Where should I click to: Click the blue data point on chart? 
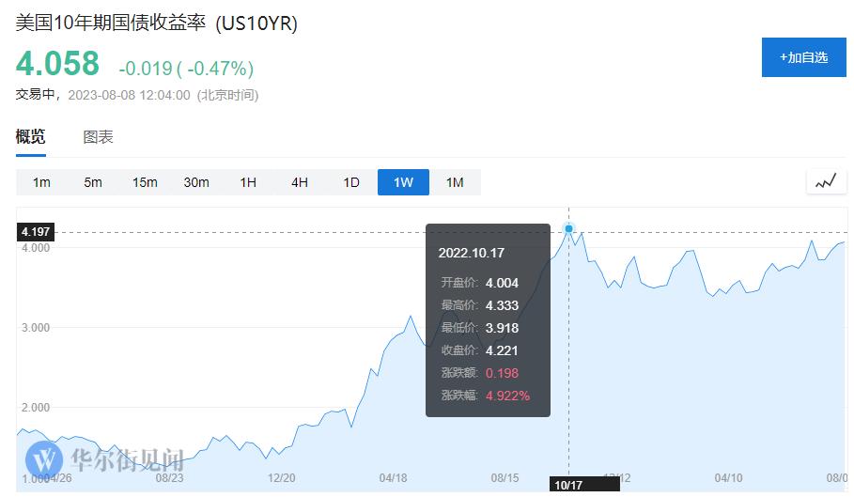click(x=568, y=228)
